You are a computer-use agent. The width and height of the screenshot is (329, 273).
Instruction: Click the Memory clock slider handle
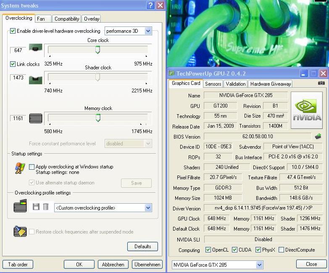click(98, 118)
